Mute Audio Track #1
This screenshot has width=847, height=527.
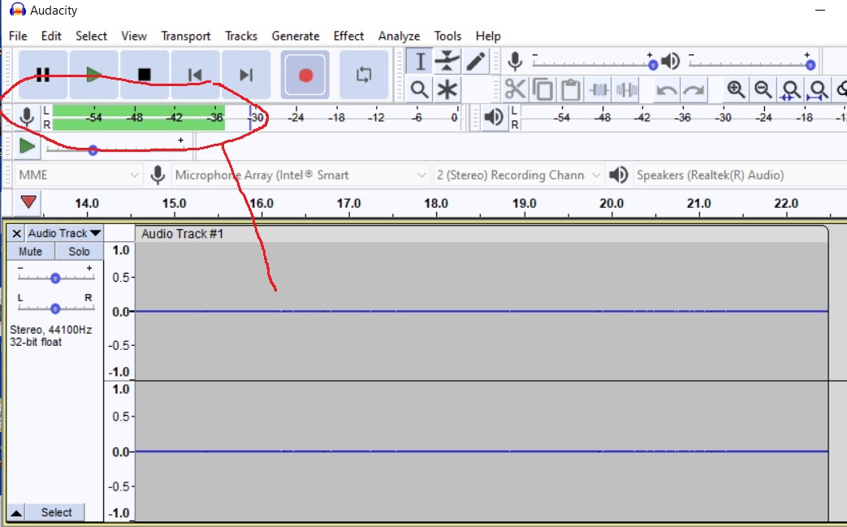29,252
